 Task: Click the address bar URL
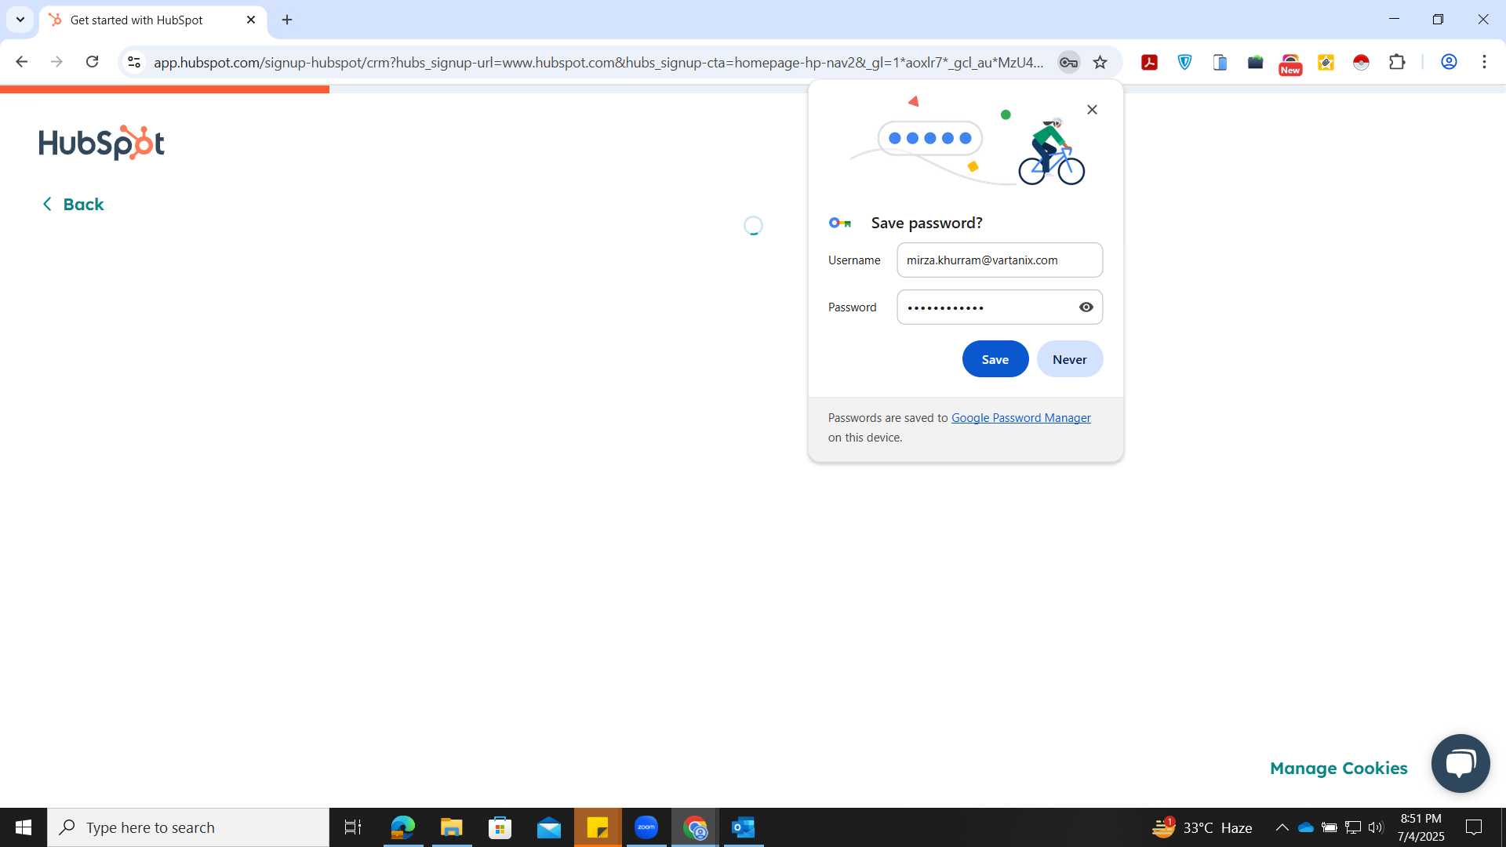click(598, 63)
